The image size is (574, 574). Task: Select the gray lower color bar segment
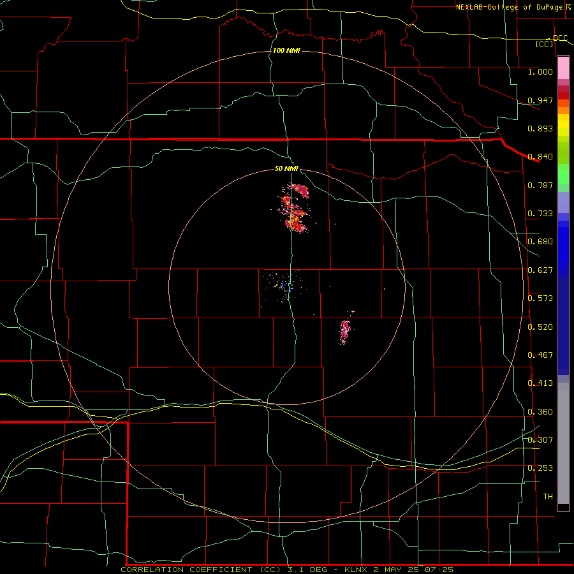[x=563, y=443]
